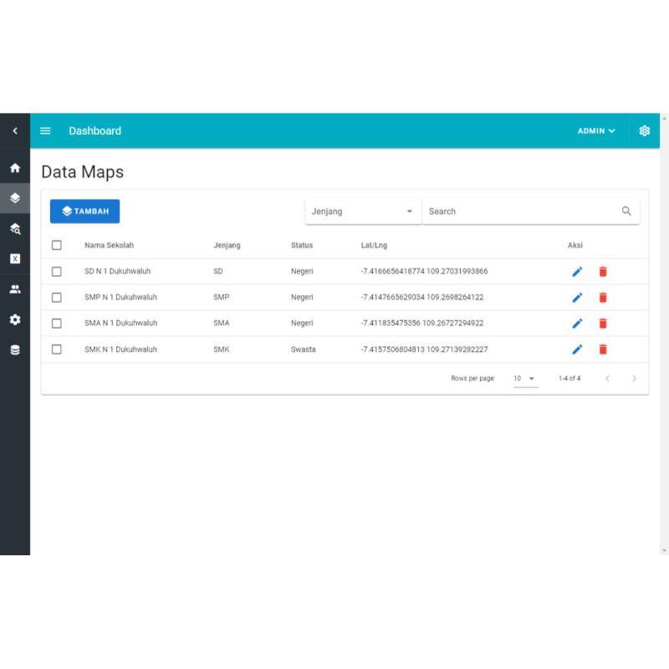Delete SMK N 1 Dukuhwaluh with the trash icon
The width and height of the screenshot is (669, 669).
tap(603, 349)
